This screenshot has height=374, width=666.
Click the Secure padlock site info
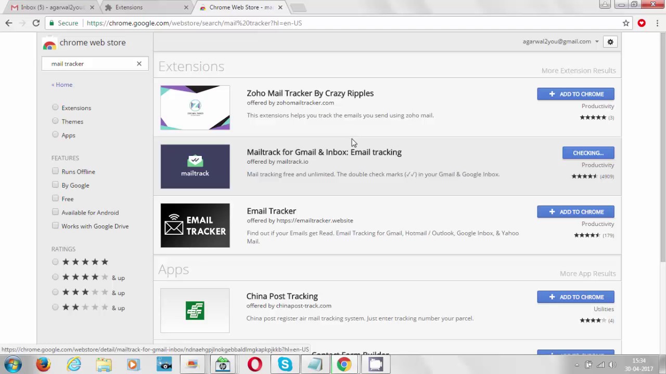pyautogui.click(x=63, y=23)
